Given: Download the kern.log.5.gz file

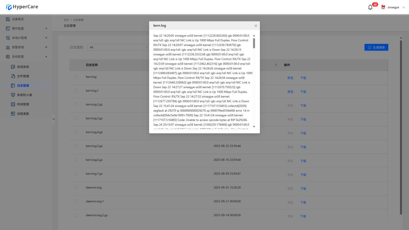Looking at the screenshot, I should (303, 147).
